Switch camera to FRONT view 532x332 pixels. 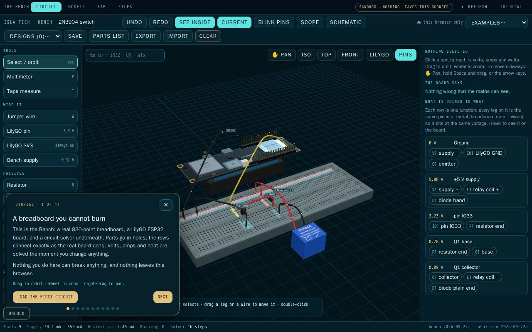pos(350,55)
